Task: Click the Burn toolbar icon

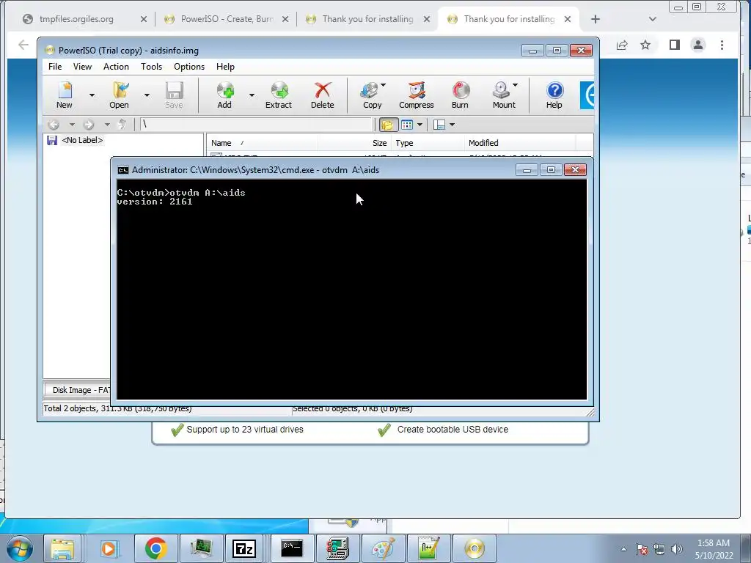Action: (x=460, y=95)
